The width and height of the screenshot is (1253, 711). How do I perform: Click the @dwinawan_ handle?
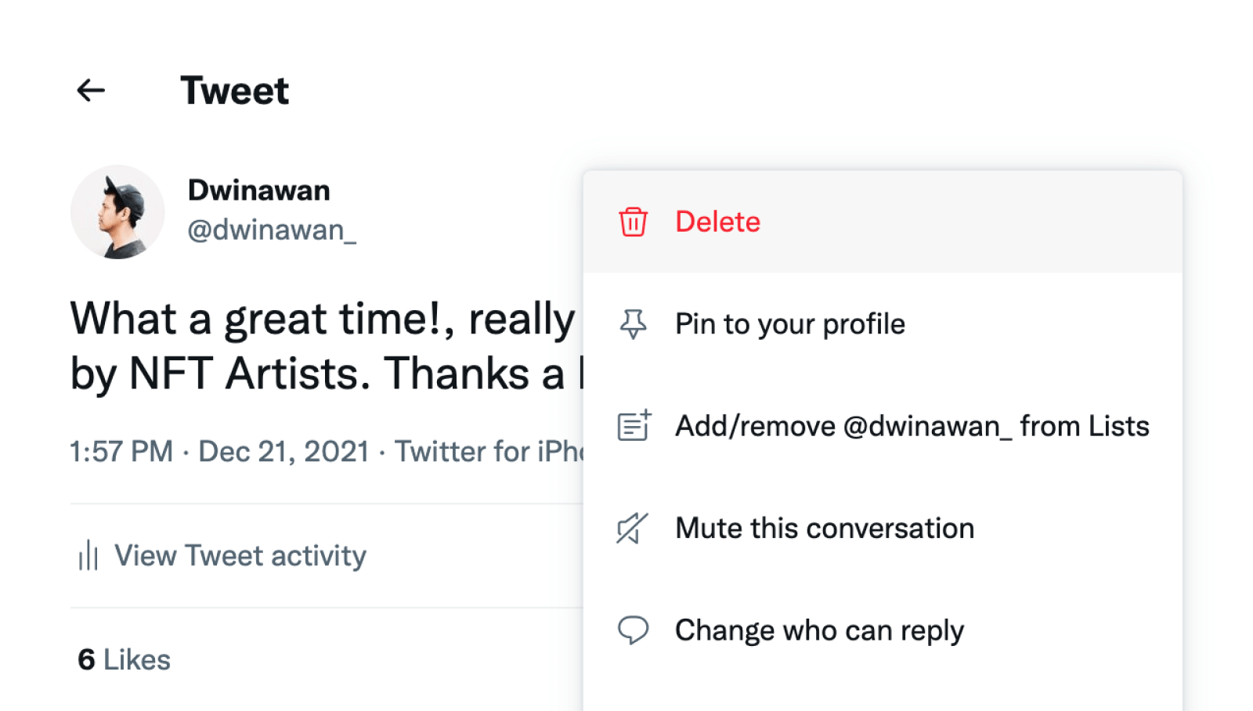click(x=272, y=230)
